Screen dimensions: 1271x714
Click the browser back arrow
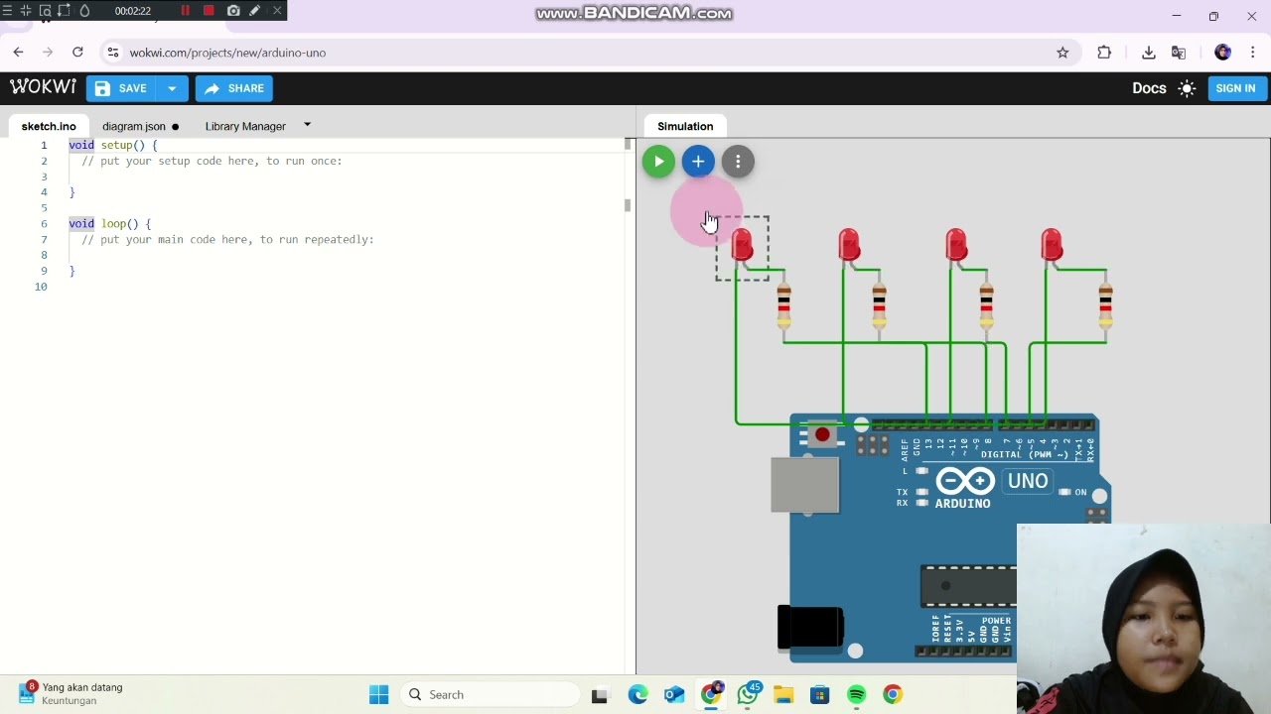click(18, 53)
